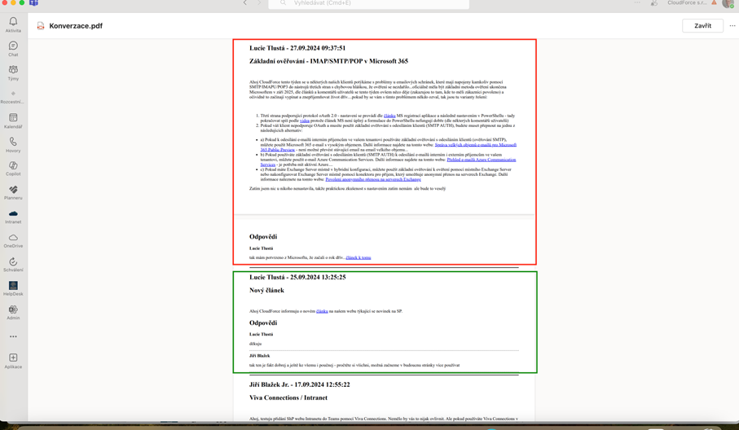
Task: Open the Copilot app
Action: click(13, 169)
